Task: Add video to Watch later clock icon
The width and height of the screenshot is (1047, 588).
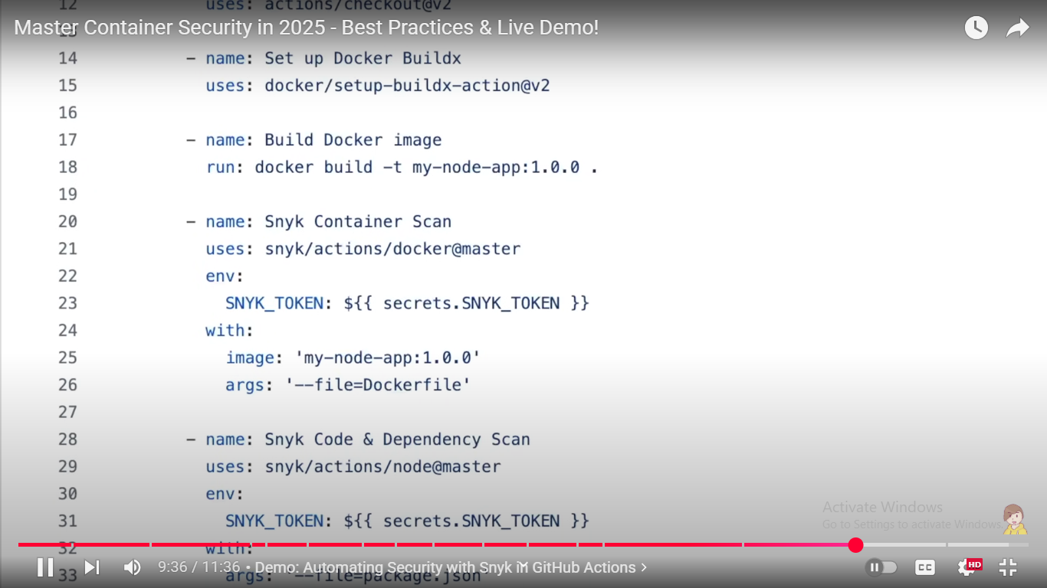Action: [976, 28]
